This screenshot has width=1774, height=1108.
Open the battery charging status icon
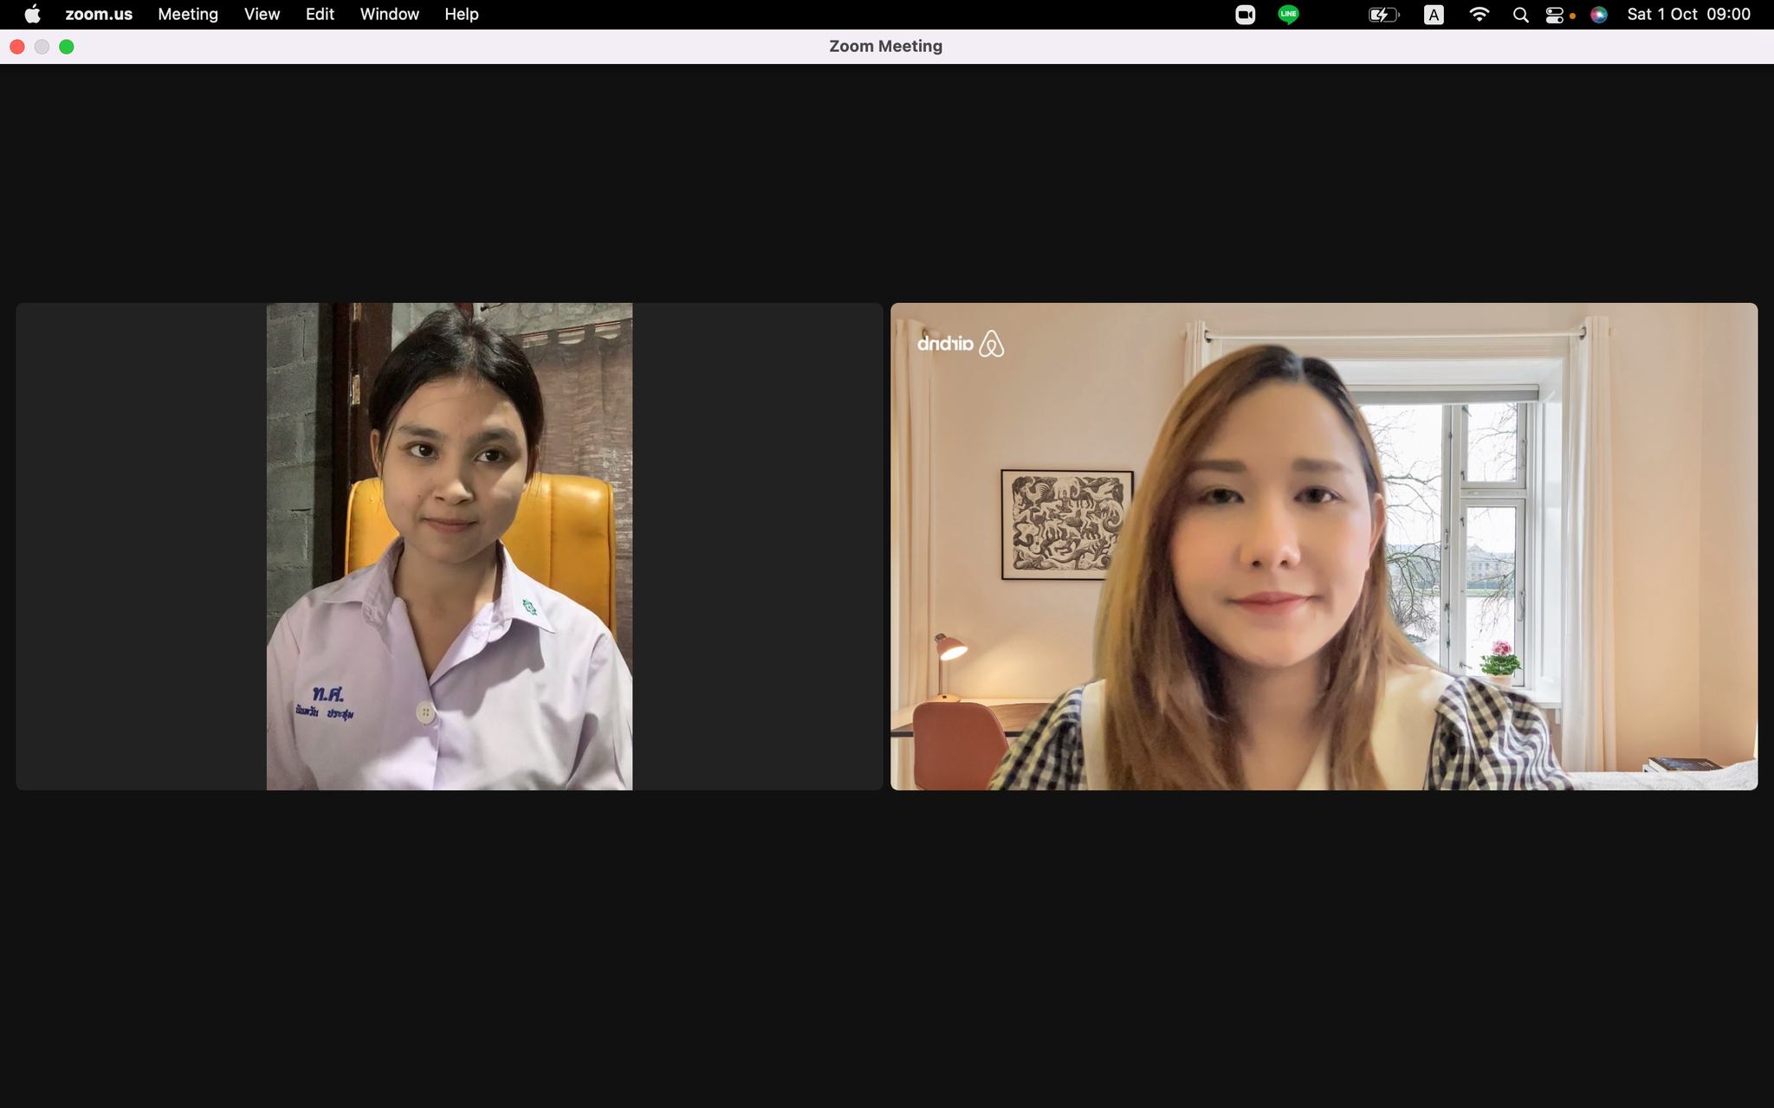[x=1382, y=15]
